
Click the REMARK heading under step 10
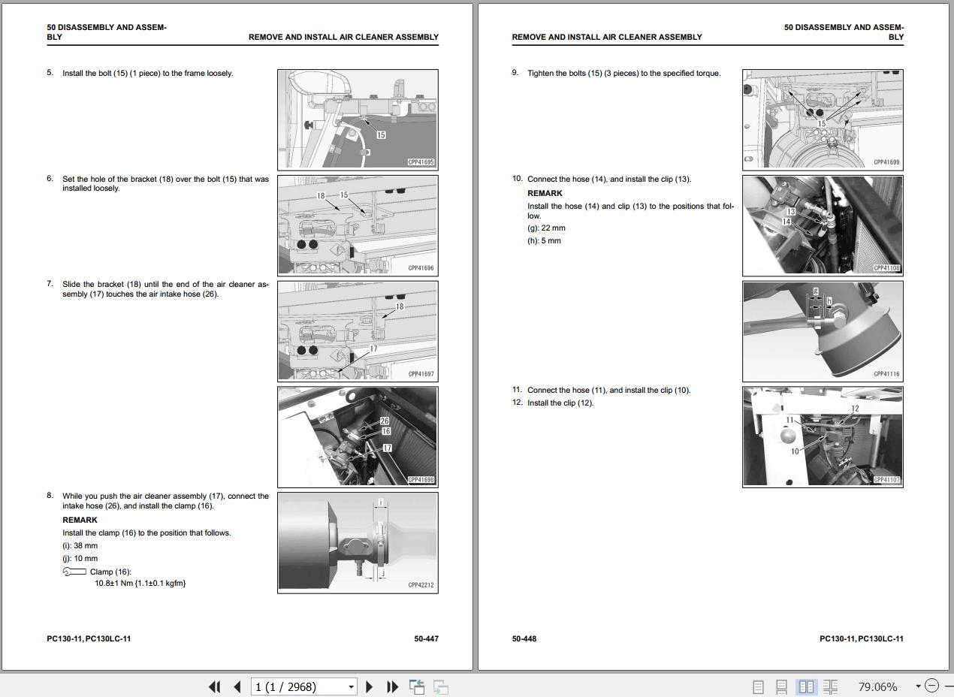[x=545, y=193]
